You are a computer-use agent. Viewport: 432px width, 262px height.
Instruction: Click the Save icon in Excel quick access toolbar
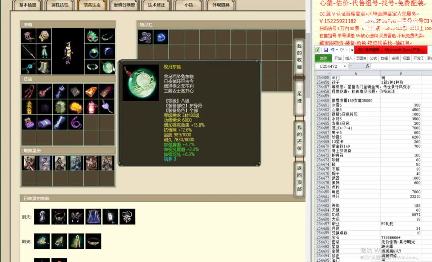pos(326,50)
